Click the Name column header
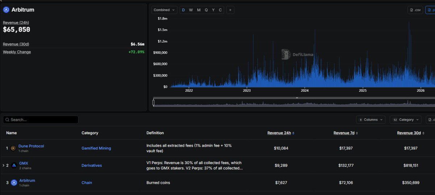The height and width of the screenshot is (195, 435). pyautogui.click(x=11, y=133)
